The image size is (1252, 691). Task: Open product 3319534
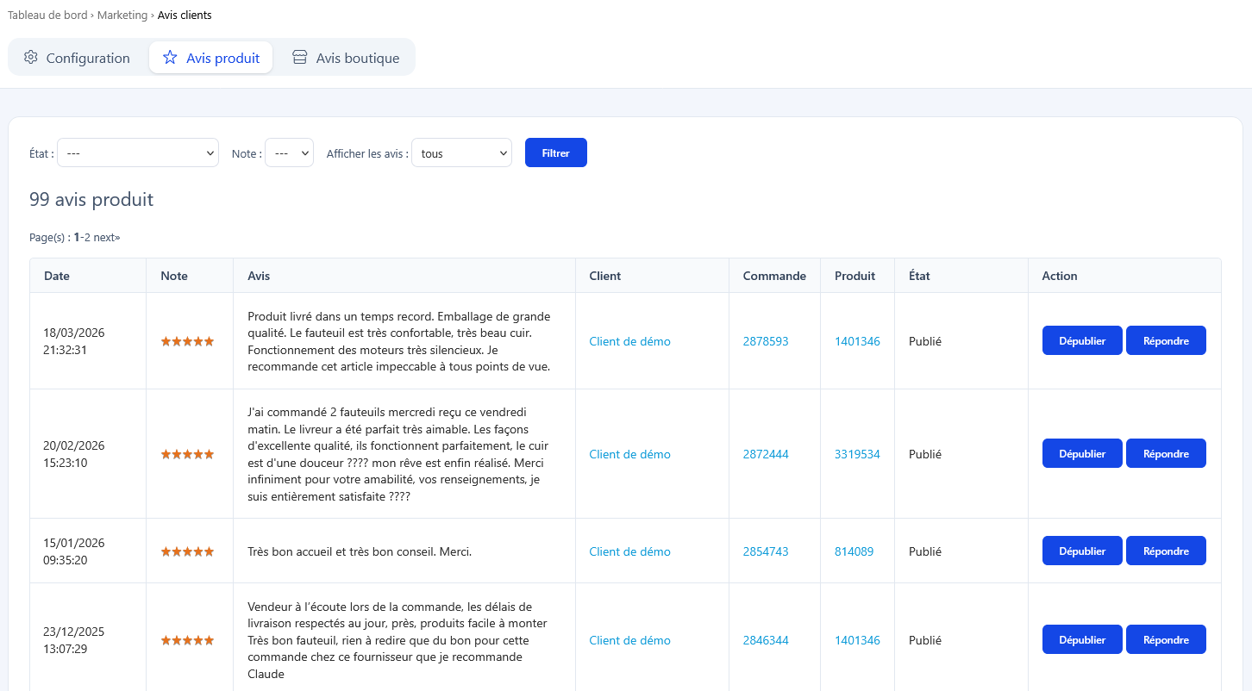(857, 454)
